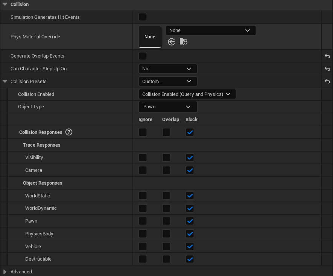Viewport: 333px width, 276px height.
Task: Set Visibility trace response to Ignore
Action: coord(143,157)
